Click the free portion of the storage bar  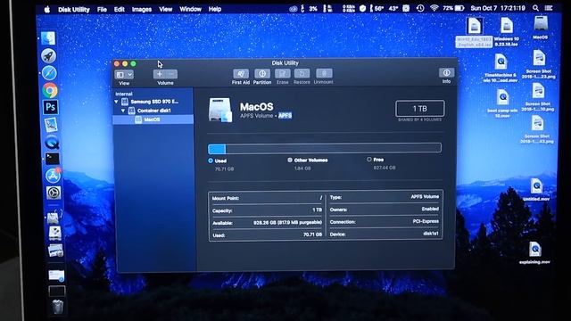click(x=335, y=148)
